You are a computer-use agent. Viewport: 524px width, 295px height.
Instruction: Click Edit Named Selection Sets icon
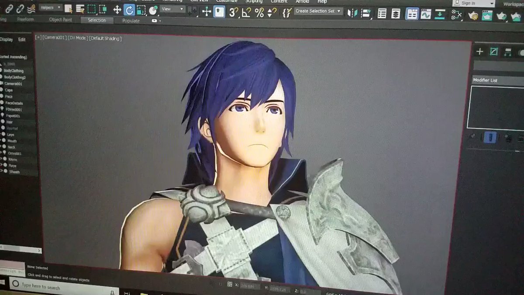point(286,13)
